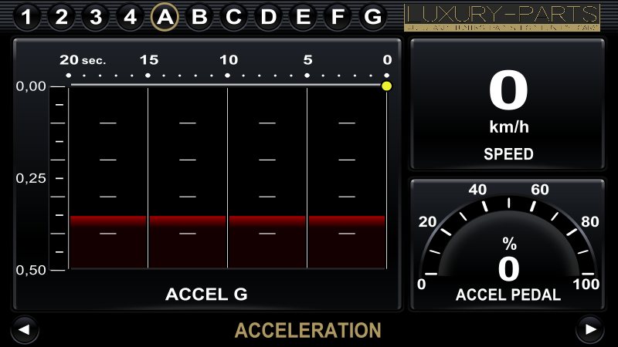Click the 100 mark on pedal gauge

pyautogui.click(x=586, y=284)
